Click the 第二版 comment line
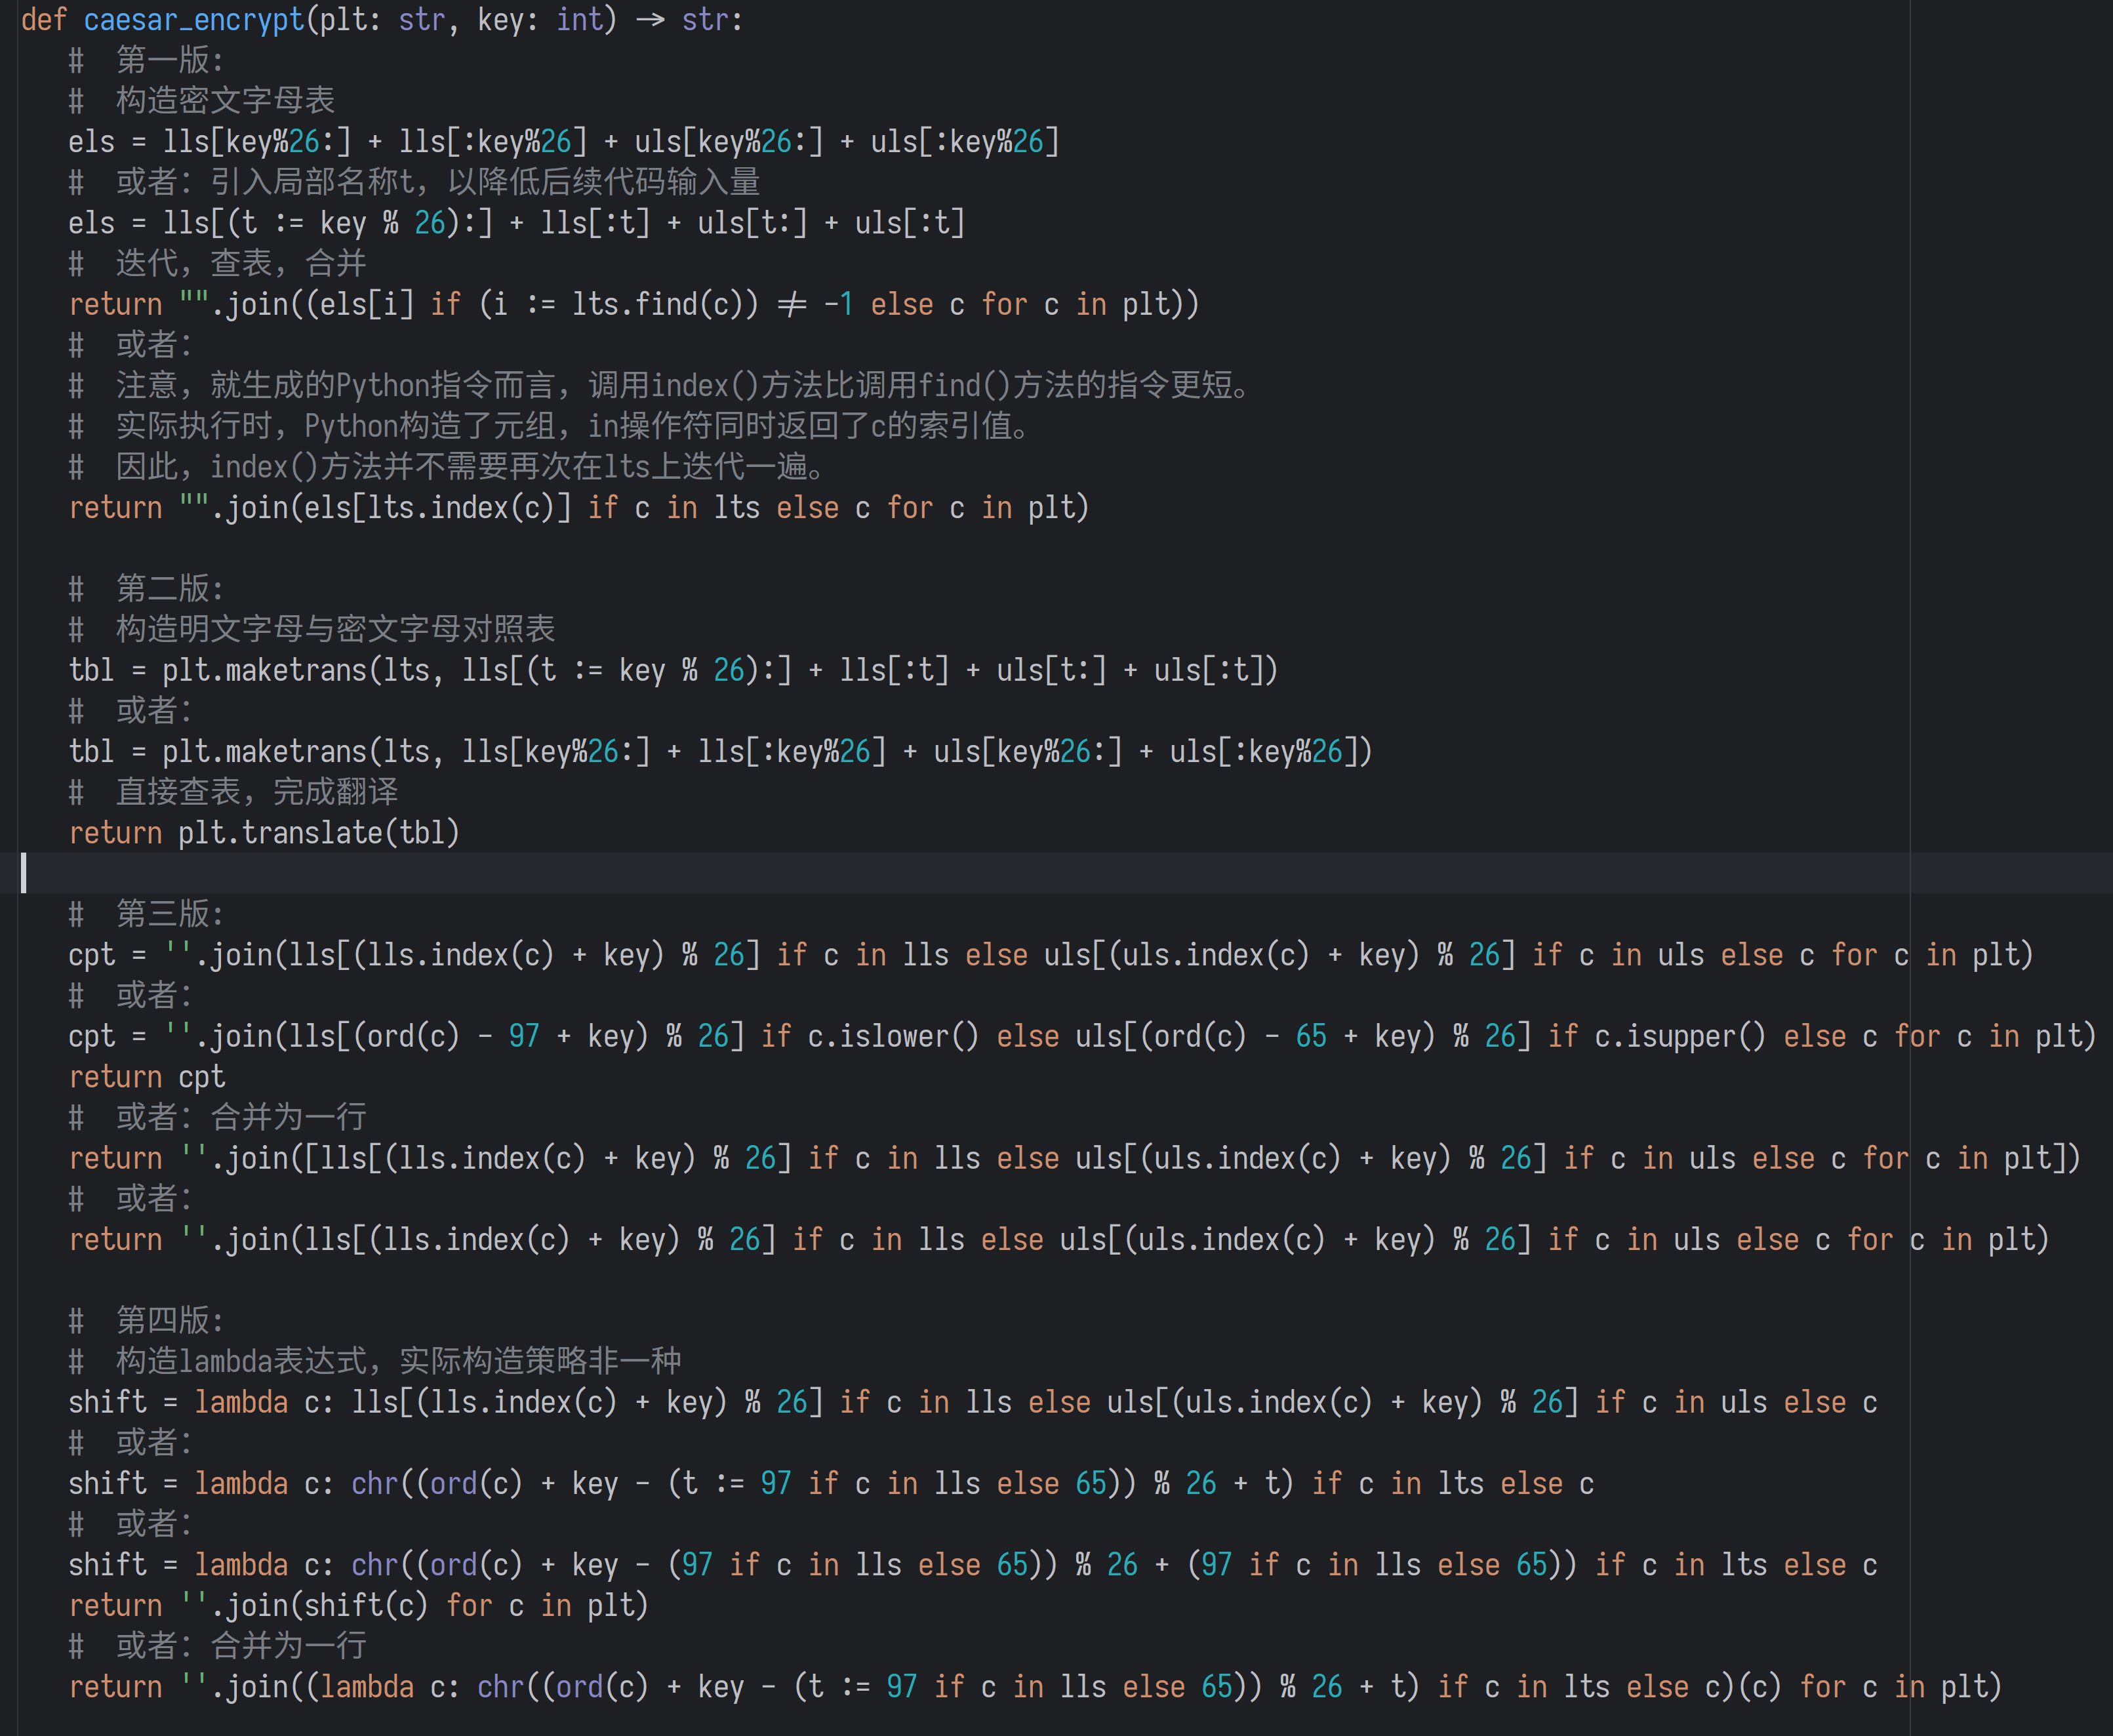2113x1736 pixels. tap(168, 589)
